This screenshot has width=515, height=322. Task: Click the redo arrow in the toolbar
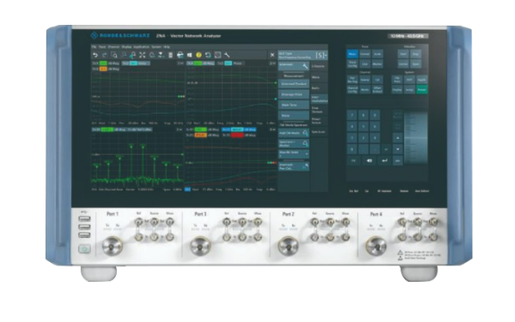(x=105, y=55)
